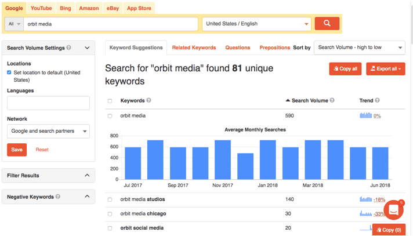Select the orbit media studios checkbox
The image size is (413, 236).
[110, 199]
